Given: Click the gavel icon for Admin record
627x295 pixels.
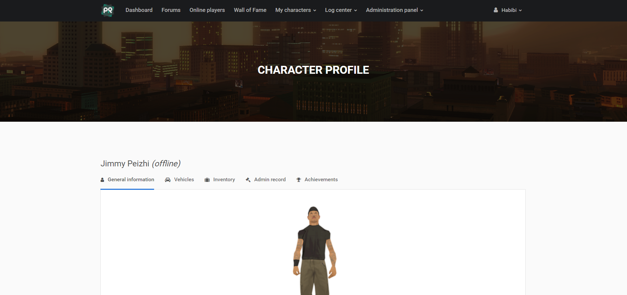Looking at the screenshot, I should tap(248, 180).
